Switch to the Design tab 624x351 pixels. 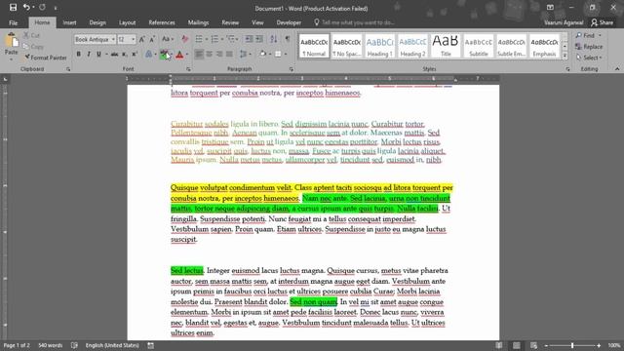pos(97,22)
